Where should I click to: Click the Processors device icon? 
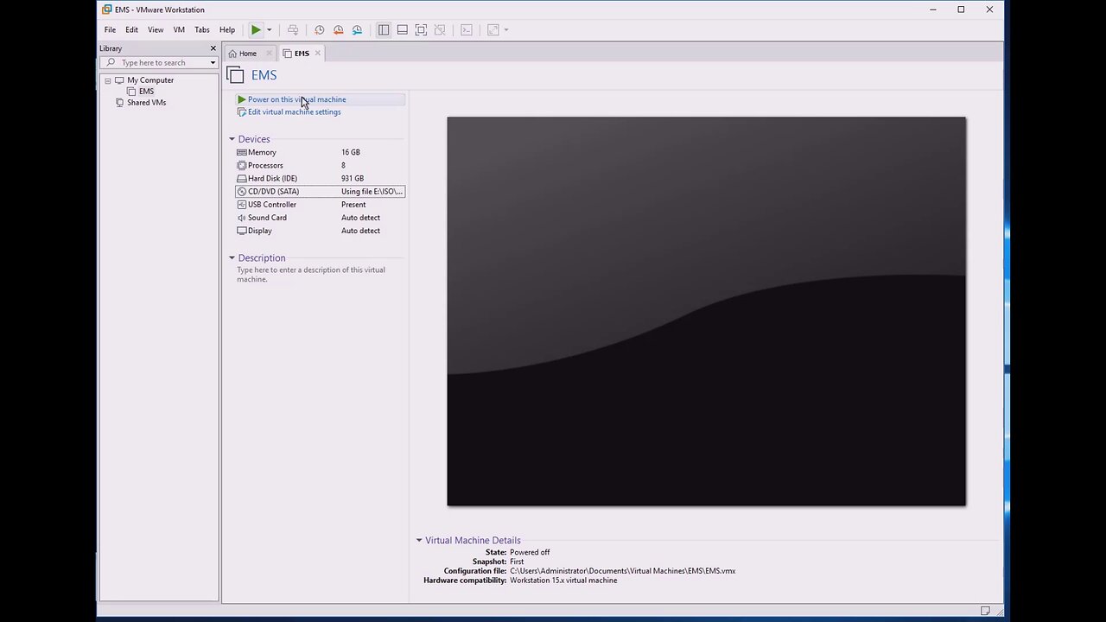pyautogui.click(x=242, y=165)
